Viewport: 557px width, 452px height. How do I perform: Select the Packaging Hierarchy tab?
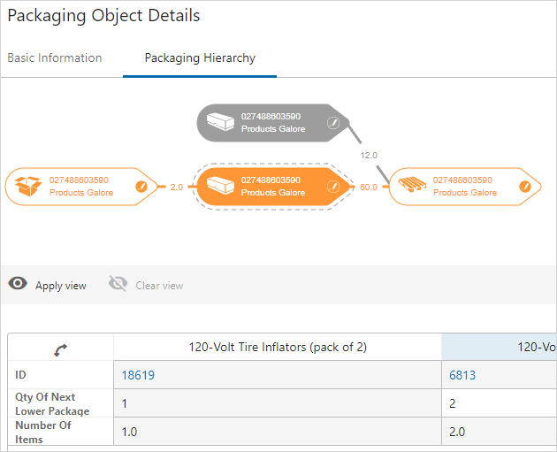click(200, 58)
